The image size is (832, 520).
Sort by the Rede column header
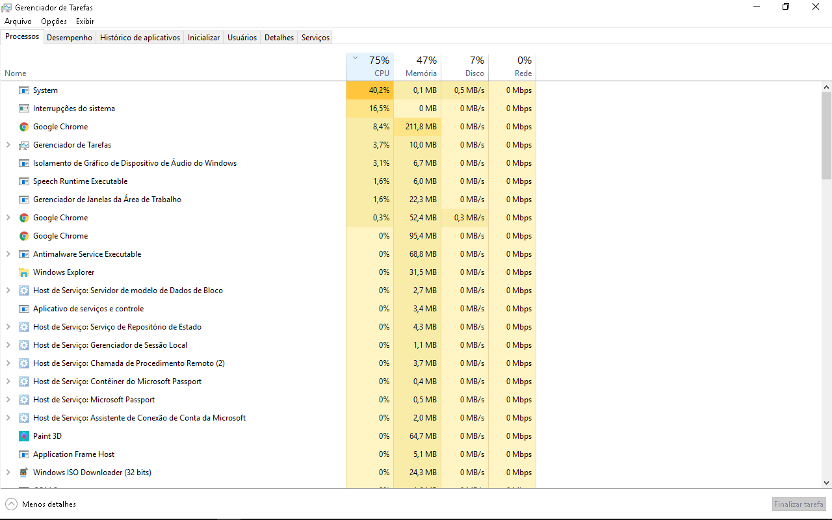click(x=512, y=66)
